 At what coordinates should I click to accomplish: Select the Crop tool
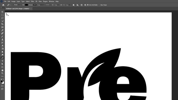[x=2, y=24]
